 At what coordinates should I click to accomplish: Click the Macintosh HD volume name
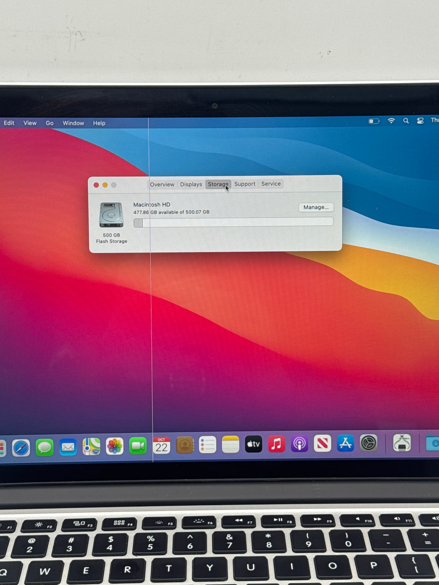pyautogui.click(x=151, y=205)
